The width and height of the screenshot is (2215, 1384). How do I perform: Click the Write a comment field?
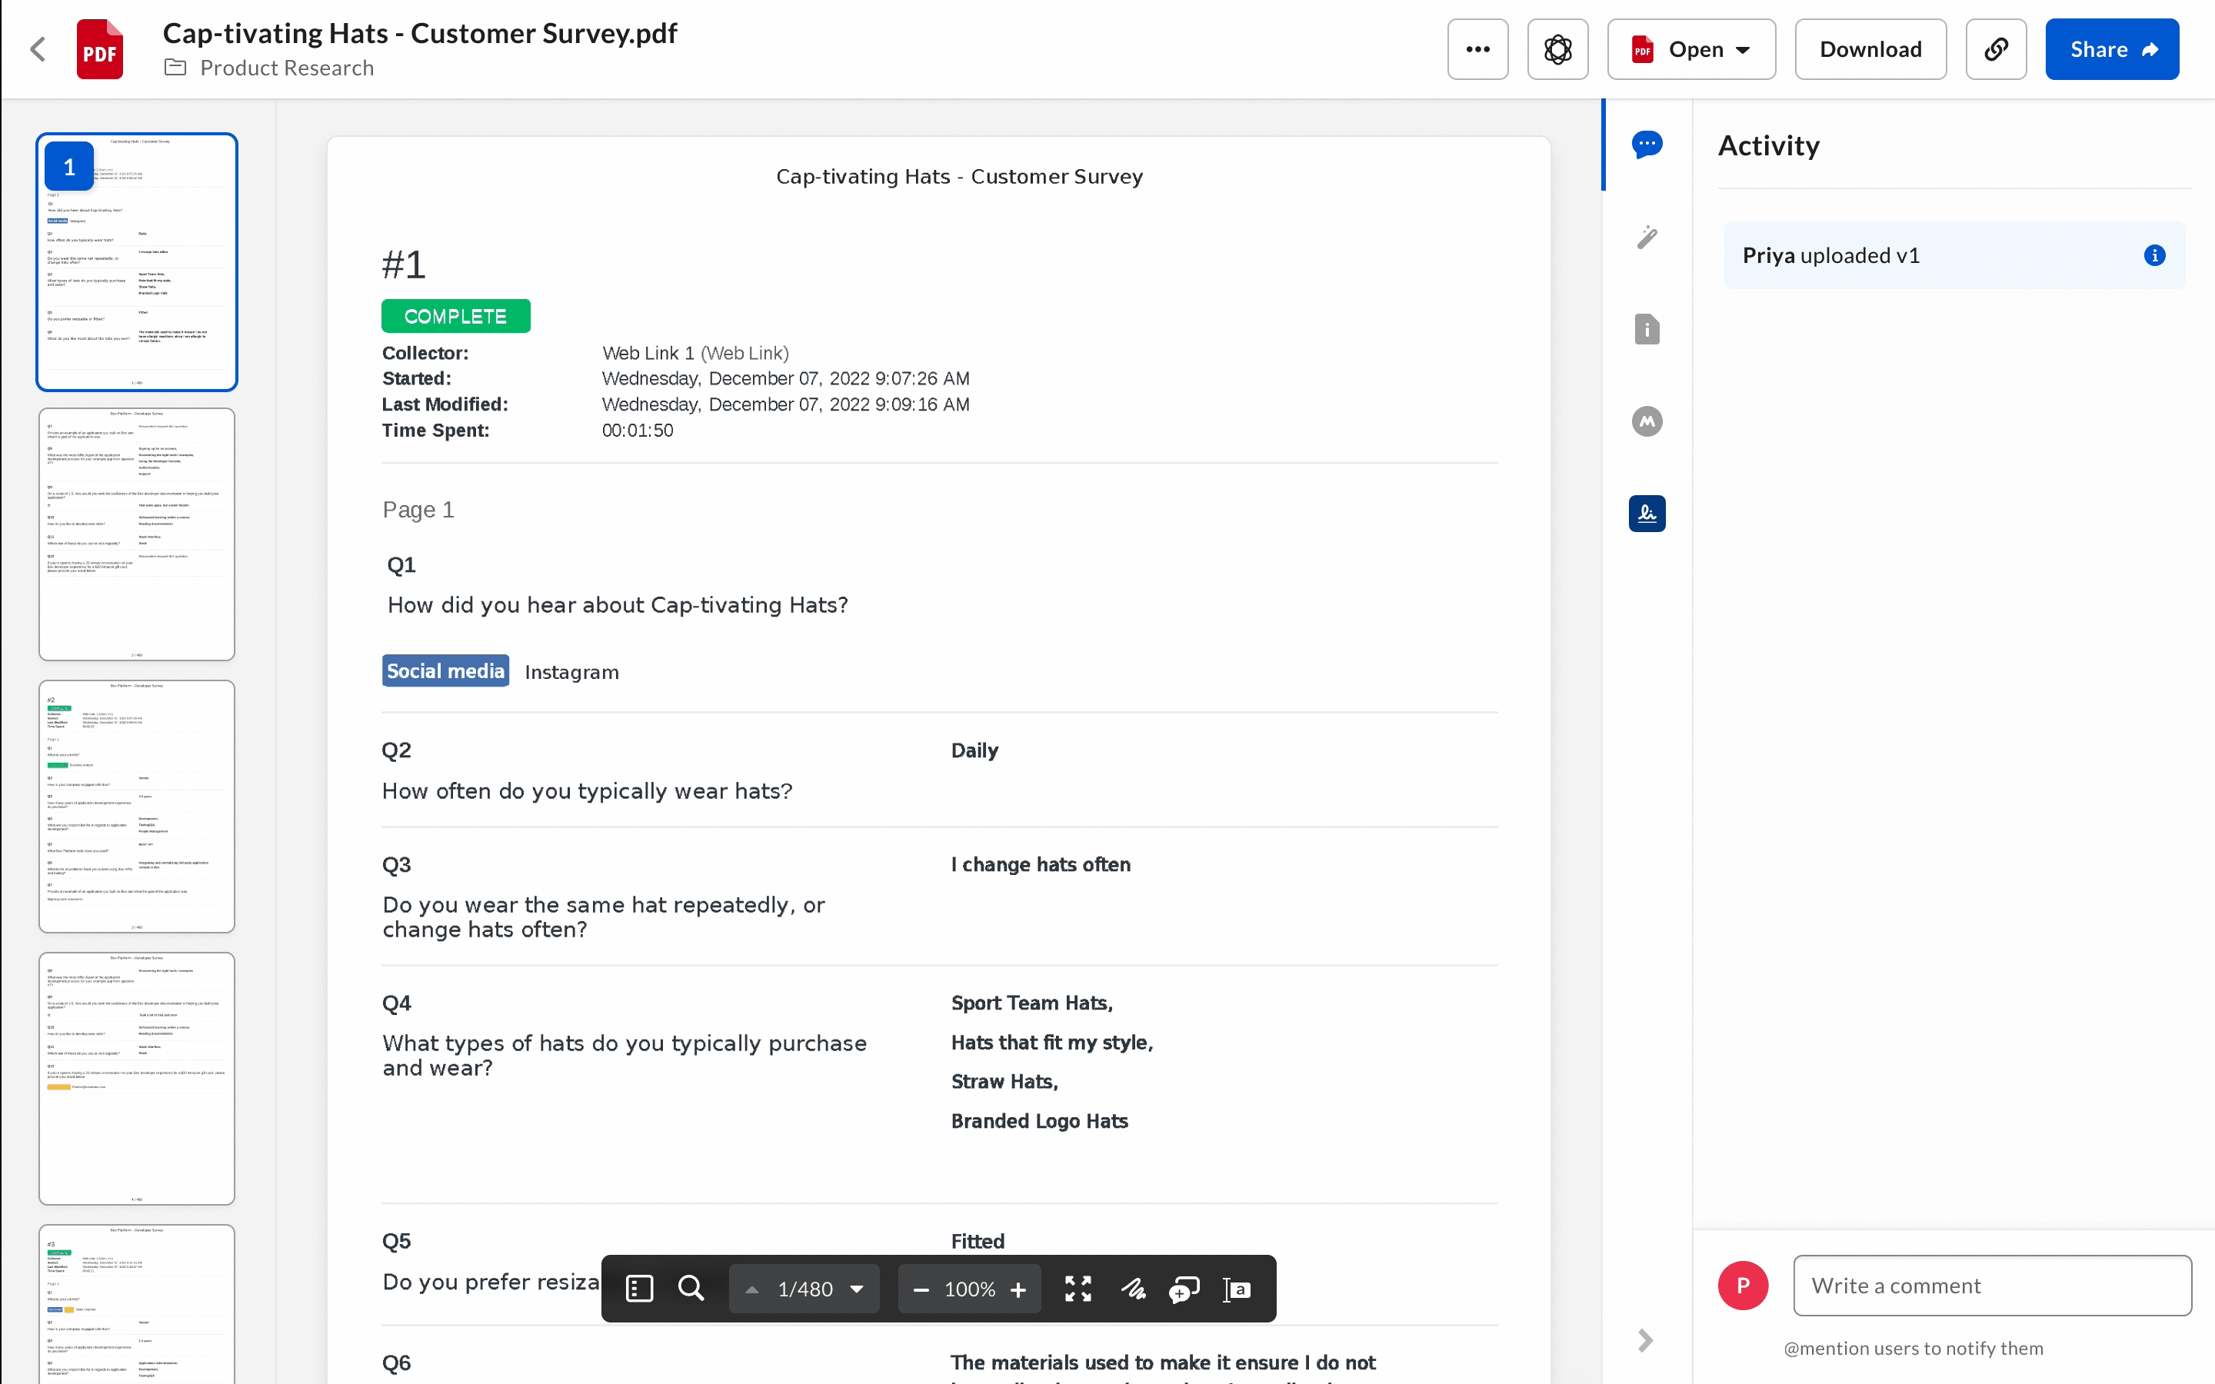(1992, 1285)
